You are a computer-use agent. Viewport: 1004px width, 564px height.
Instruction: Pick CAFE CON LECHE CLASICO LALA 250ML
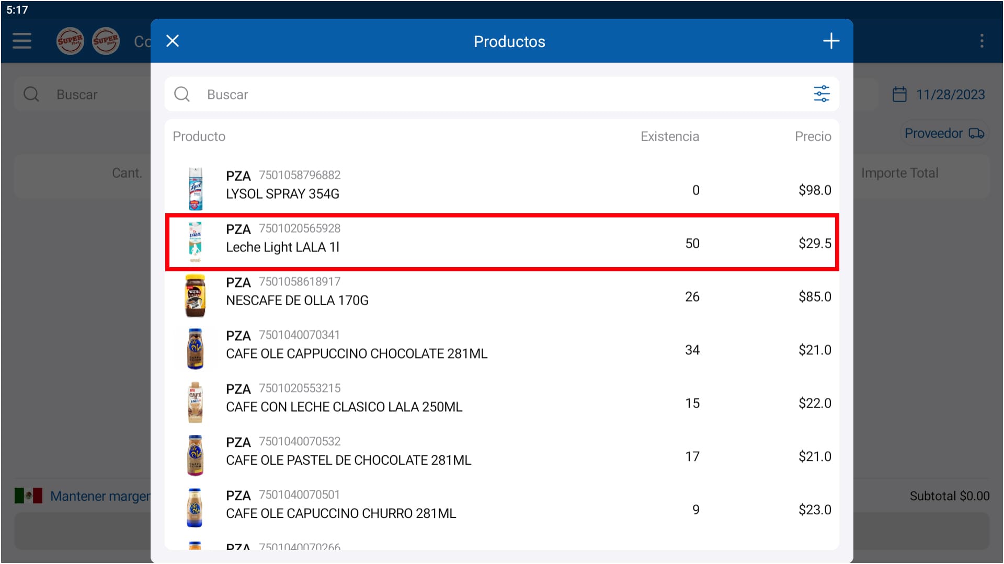pyautogui.click(x=344, y=407)
